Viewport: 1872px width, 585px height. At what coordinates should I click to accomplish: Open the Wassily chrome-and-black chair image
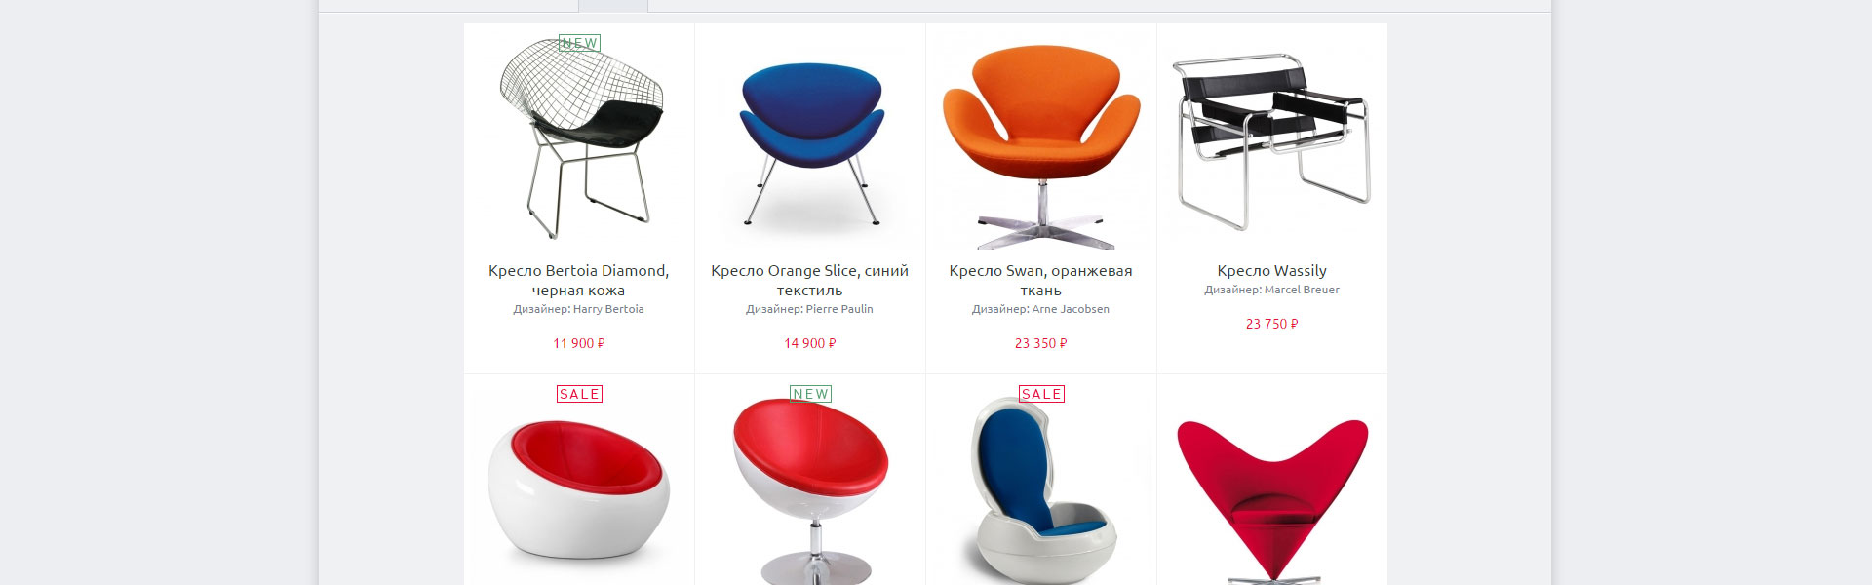[1272, 140]
